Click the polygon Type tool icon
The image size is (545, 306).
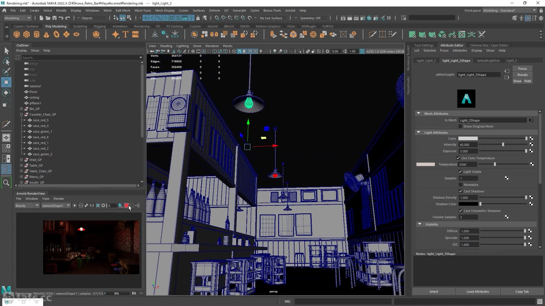[125, 35]
